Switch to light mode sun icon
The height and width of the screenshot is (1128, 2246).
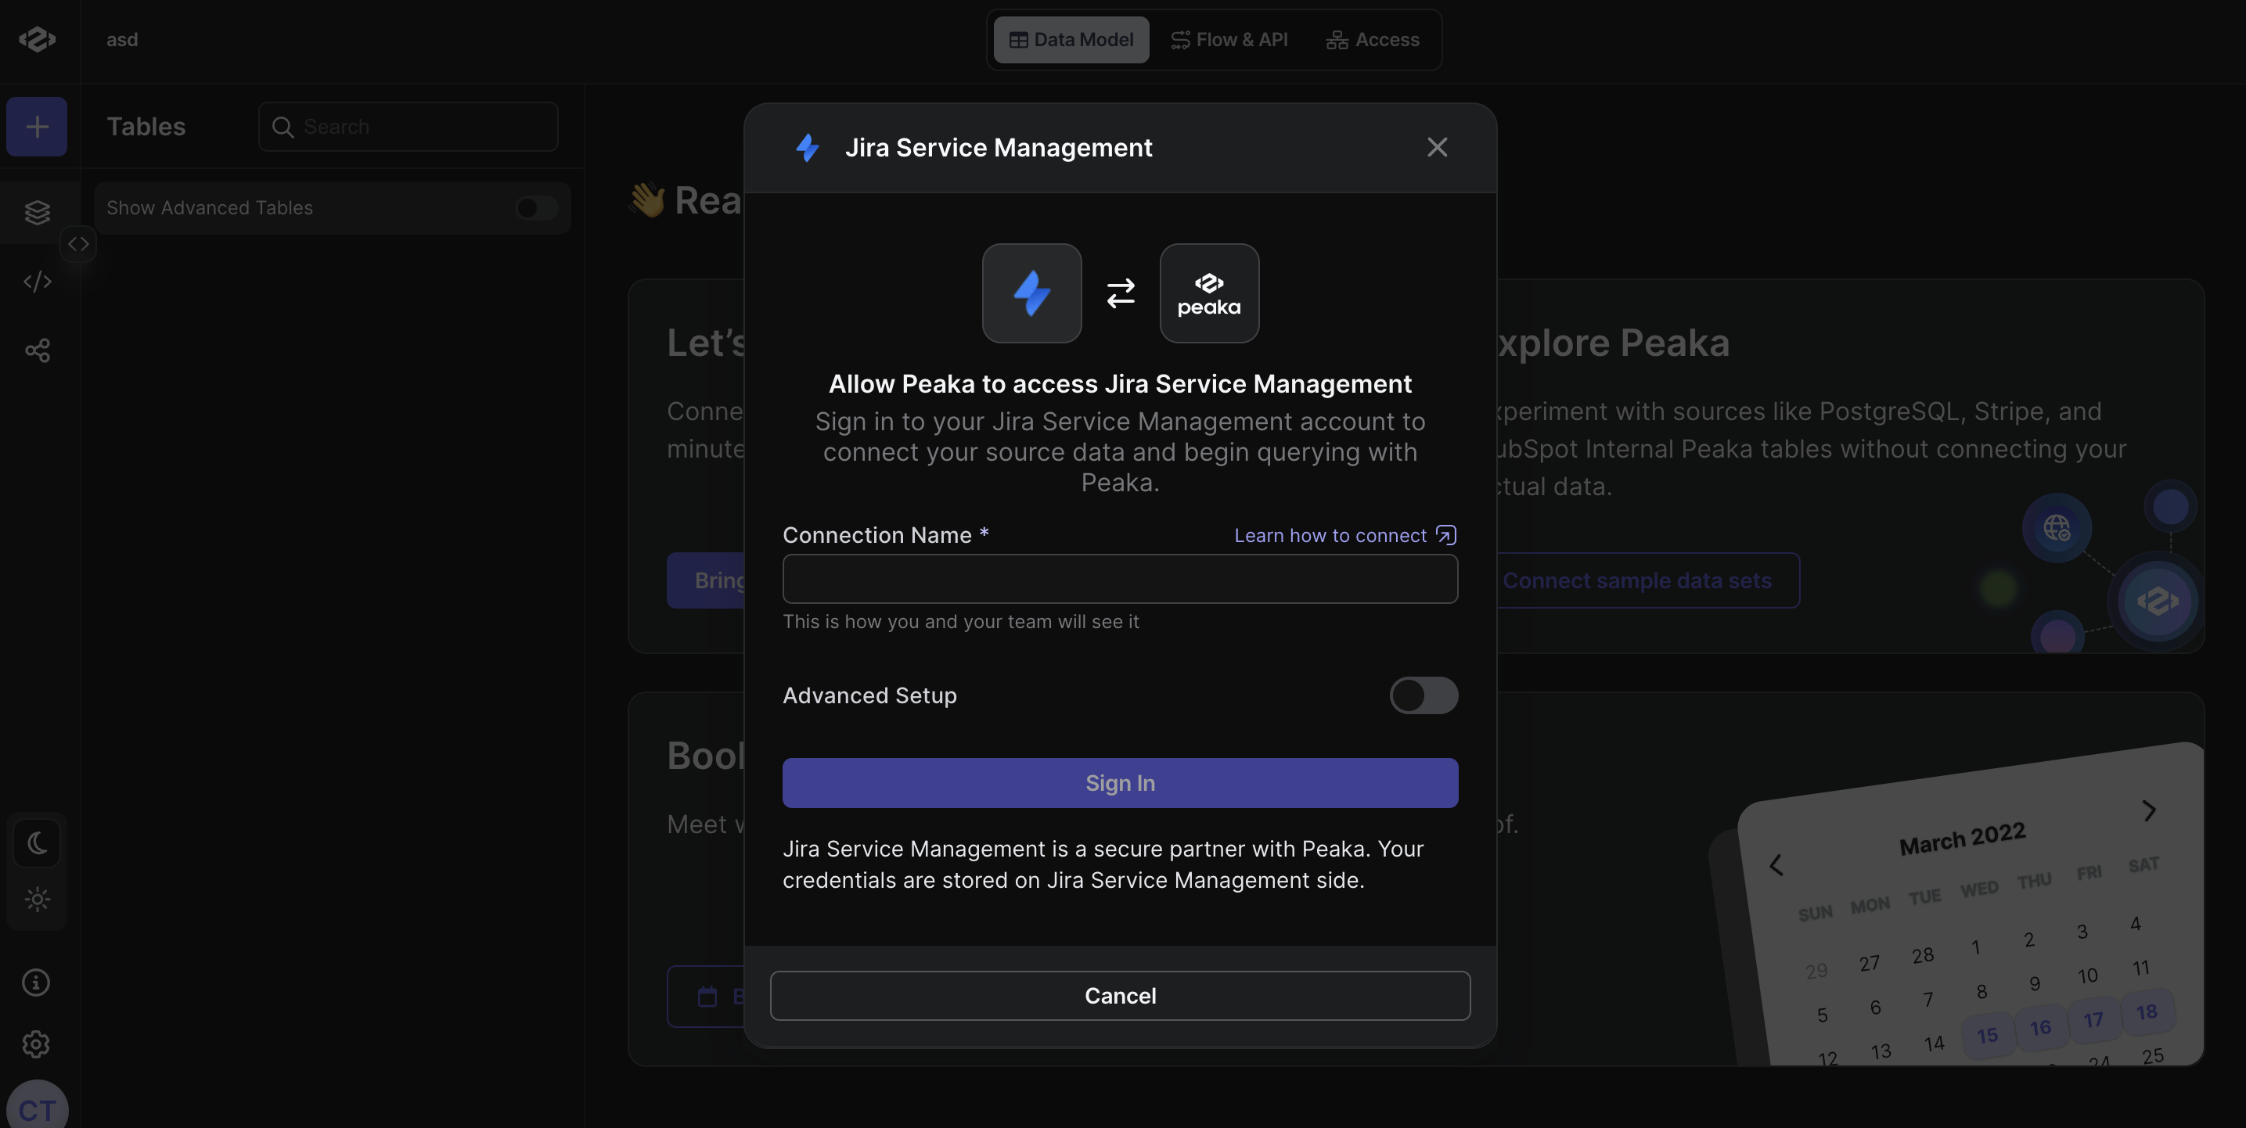click(x=37, y=899)
